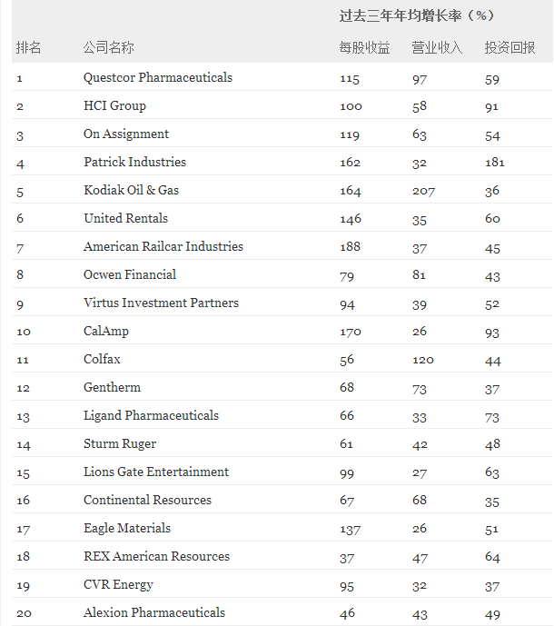Click American Railcar Industries name
The height and width of the screenshot is (626, 554).
[163, 247]
